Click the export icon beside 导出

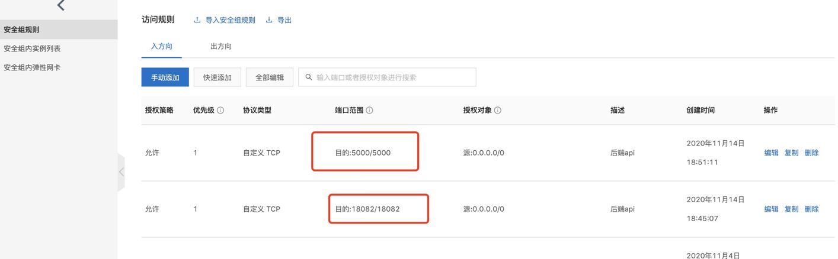pos(269,20)
